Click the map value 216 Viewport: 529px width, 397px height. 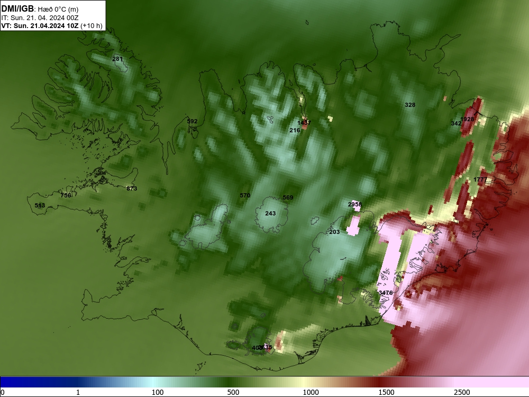[295, 130]
